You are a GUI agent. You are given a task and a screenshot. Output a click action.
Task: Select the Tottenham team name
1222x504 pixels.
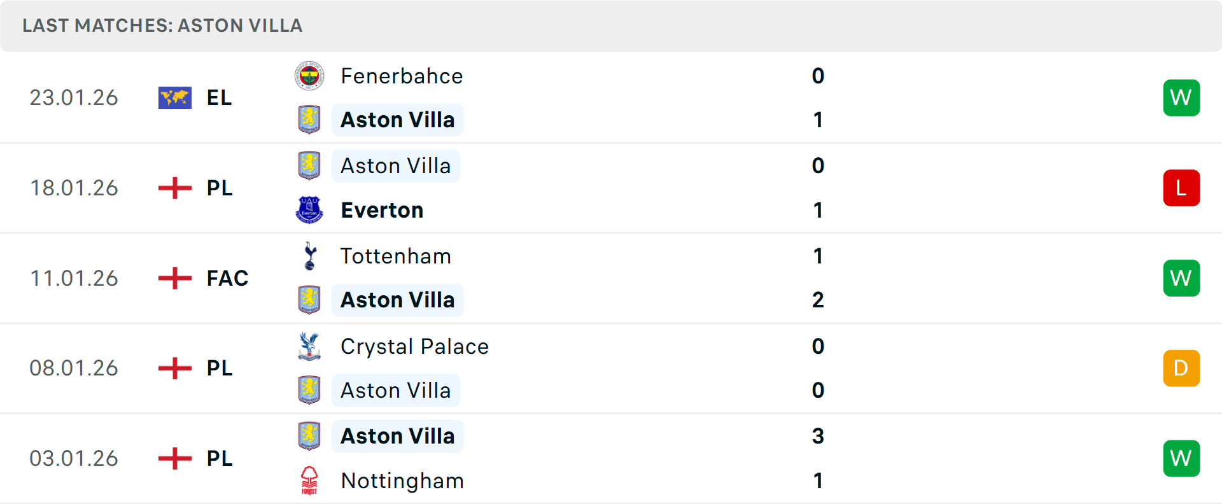[x=395, y=256]
